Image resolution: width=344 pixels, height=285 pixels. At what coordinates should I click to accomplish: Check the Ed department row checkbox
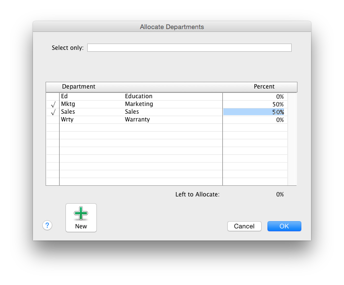53,96
